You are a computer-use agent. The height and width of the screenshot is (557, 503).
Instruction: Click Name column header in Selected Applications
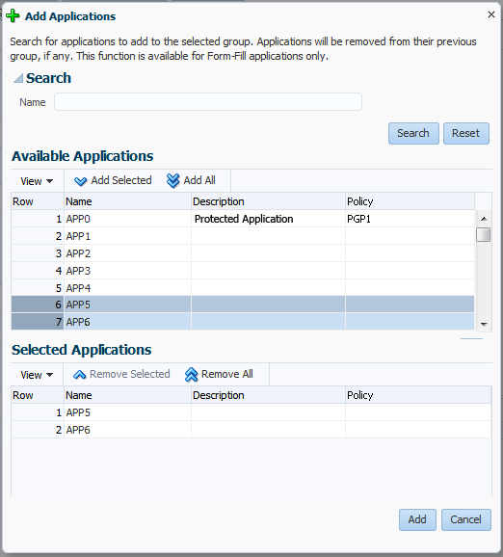127,395
